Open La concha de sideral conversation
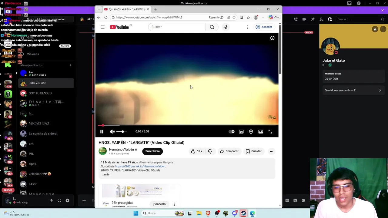This screenshot has width=388, height=218. pos(46,134)
